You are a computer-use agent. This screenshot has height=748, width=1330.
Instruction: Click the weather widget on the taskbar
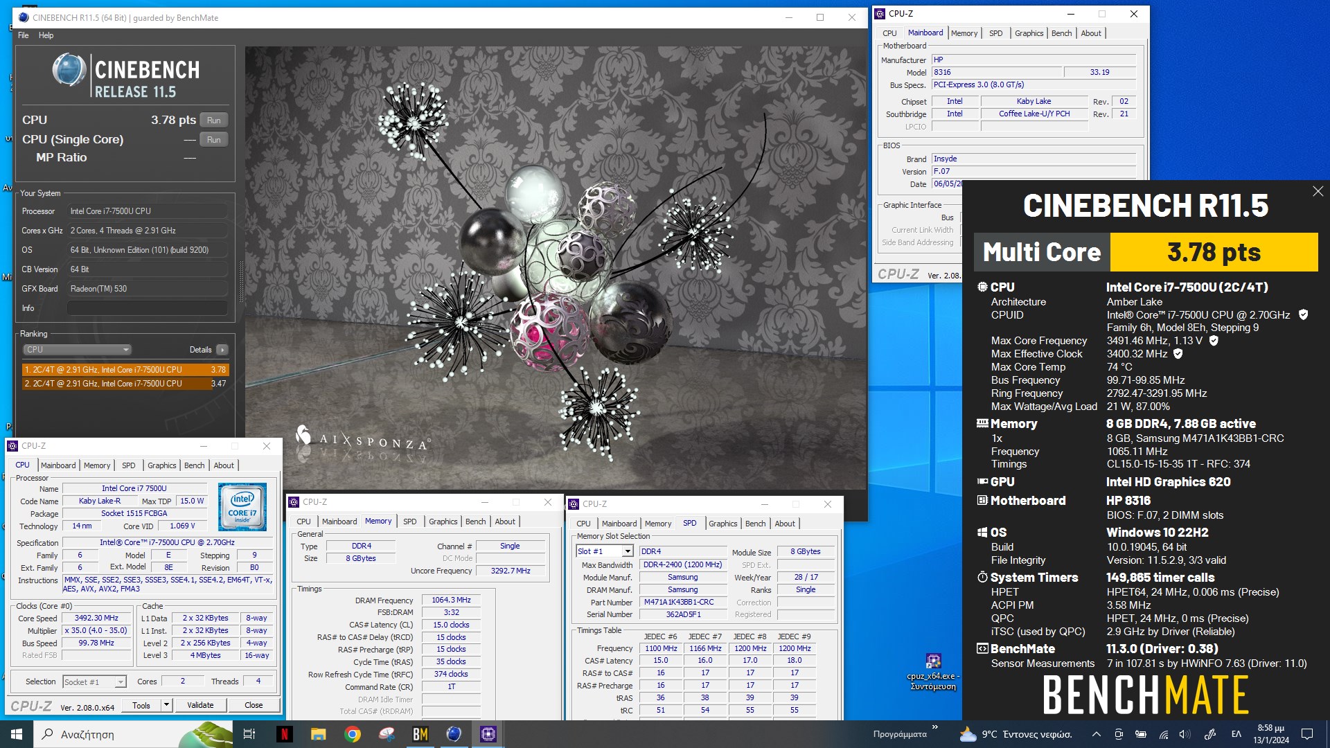[x=1016, y=734]
